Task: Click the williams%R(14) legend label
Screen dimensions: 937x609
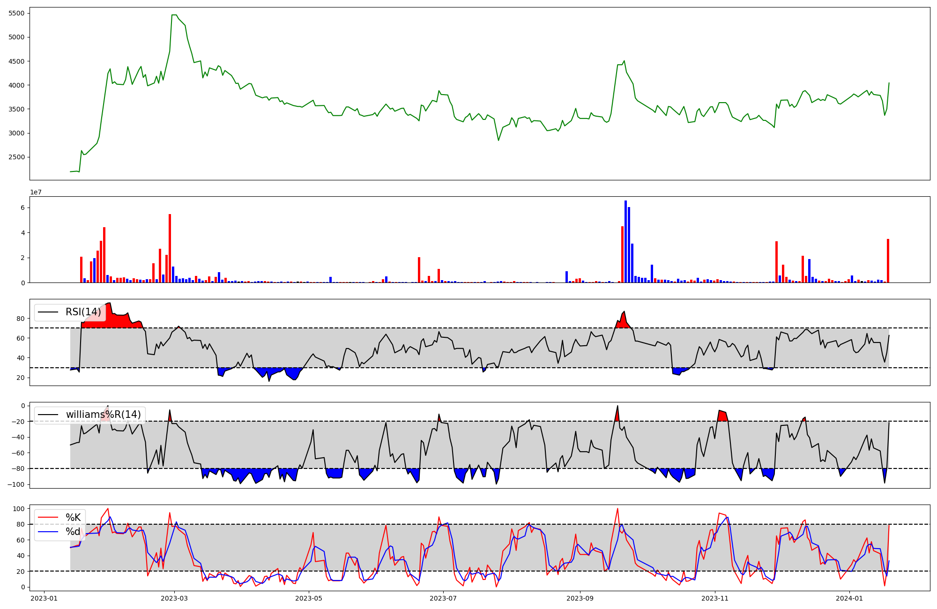Action: [104, 415]
